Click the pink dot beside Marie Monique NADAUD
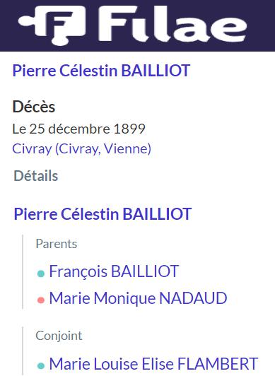Image resolution: width=275 pixels, height=376 pixels. 41,300
